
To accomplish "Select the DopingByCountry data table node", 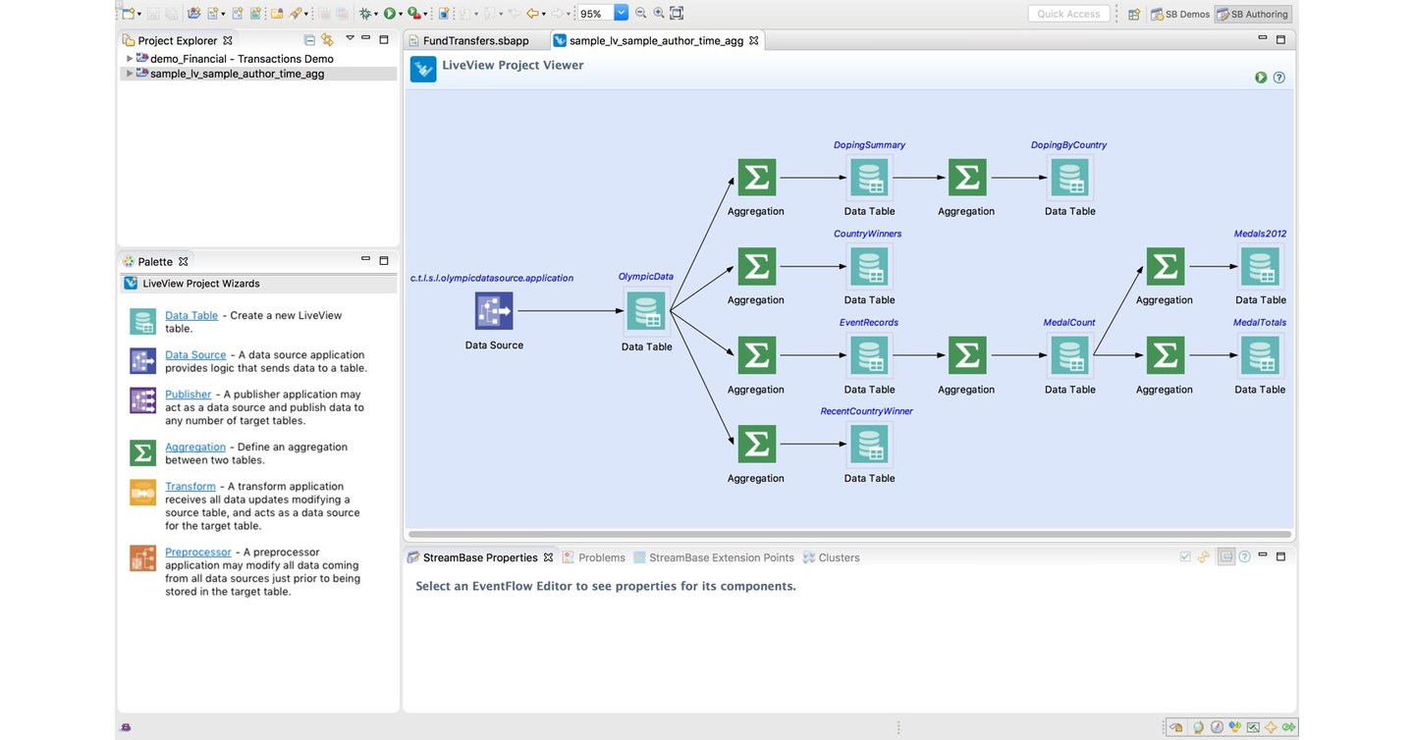I will coord(1069,178).
